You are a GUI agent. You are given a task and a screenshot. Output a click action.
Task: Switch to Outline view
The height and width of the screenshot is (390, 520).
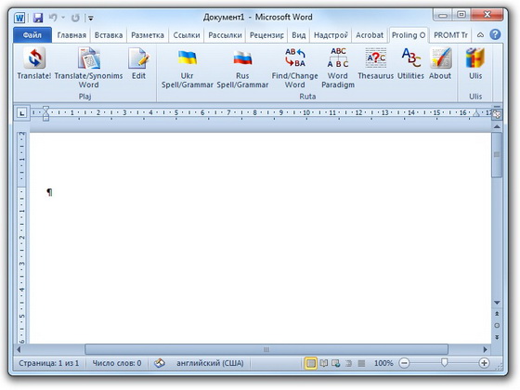348,363
